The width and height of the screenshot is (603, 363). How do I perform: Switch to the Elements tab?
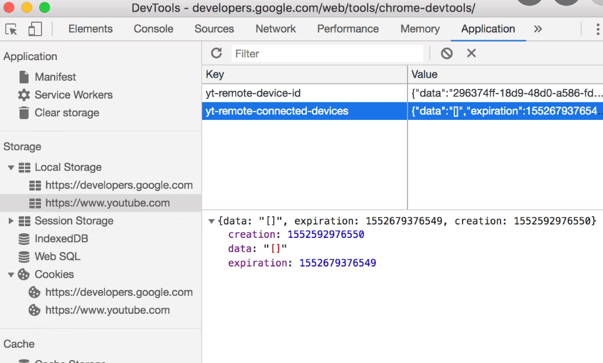click(x=90, y=29)
